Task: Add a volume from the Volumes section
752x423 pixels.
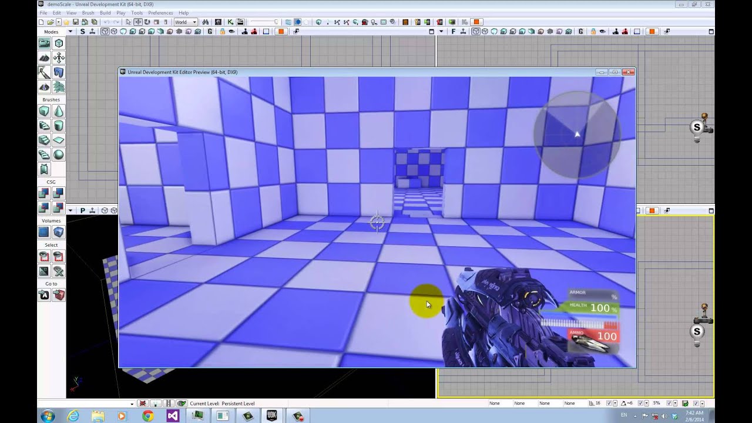Action: pyautogui.click(x=59, y=232)
